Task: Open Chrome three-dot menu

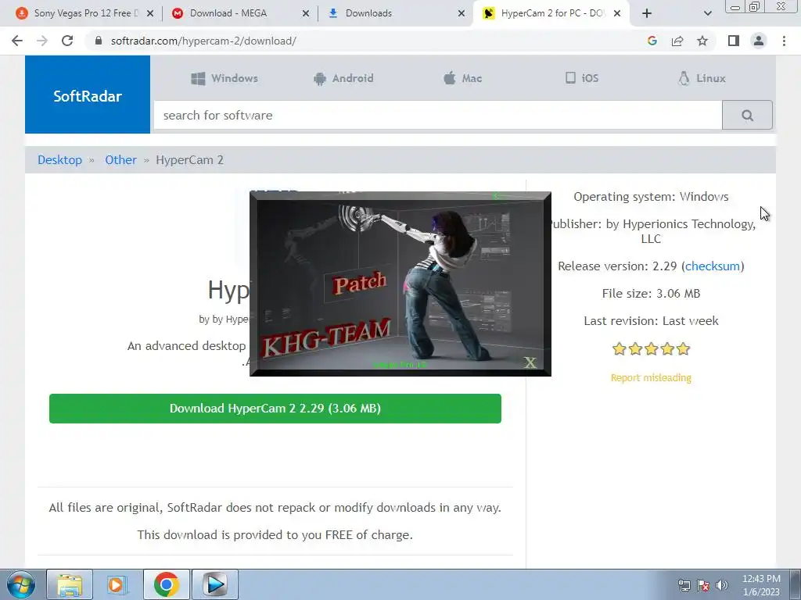Action: 784,41
